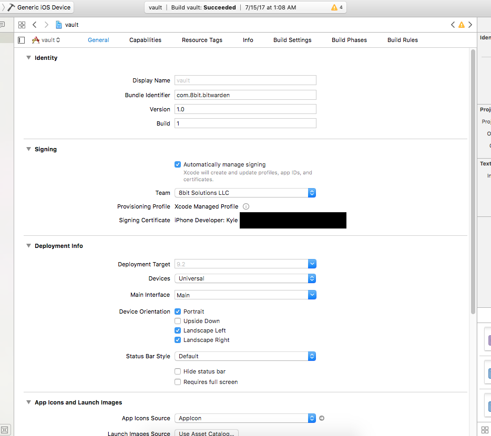Enable Upside Down device orientation
Viewport: 491px width, 436px height.
178,321
